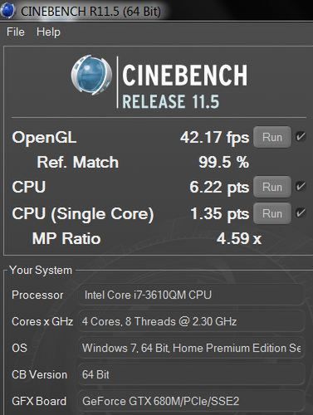Open the File menu
The width and height of the screenshot is (313, 415).
pos(16,32)
